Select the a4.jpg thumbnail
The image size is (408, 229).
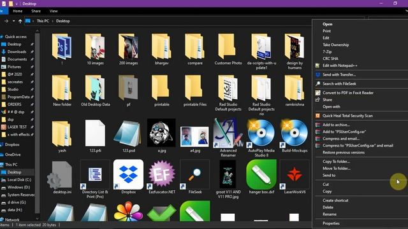[x=195, y=137]
